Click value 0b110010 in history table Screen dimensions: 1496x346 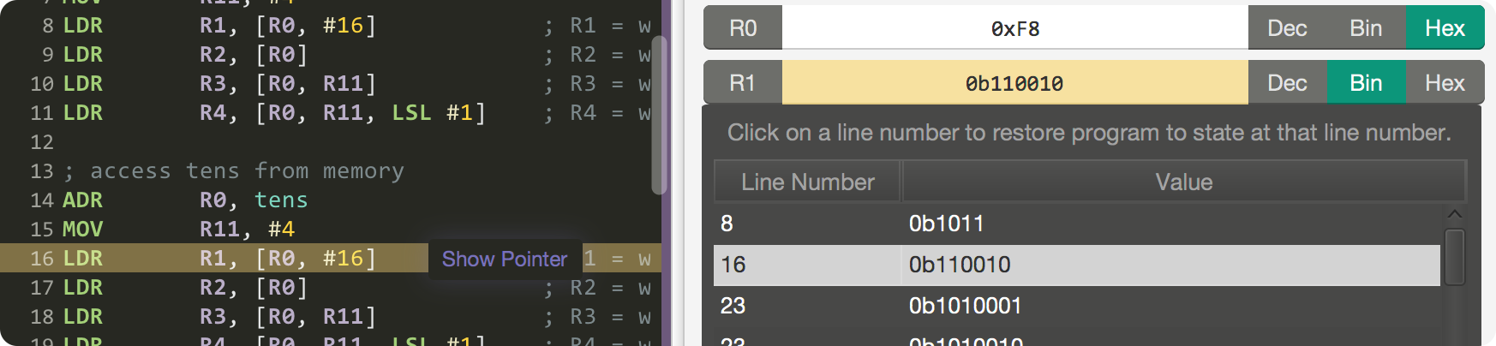tap(960, 265)
